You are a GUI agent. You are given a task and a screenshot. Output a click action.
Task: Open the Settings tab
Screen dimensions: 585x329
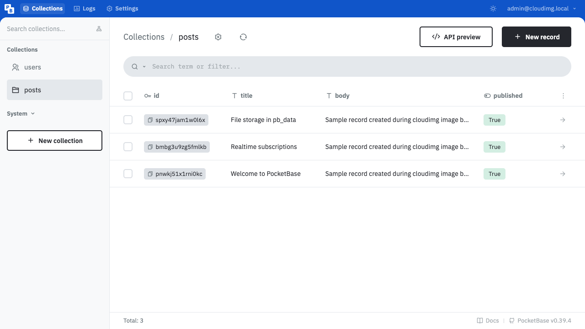122,9
